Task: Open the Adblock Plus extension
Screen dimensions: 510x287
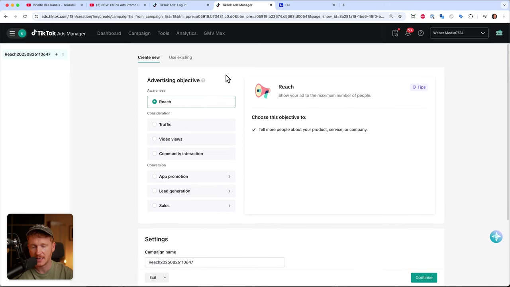Action: [x=423, y=16]
